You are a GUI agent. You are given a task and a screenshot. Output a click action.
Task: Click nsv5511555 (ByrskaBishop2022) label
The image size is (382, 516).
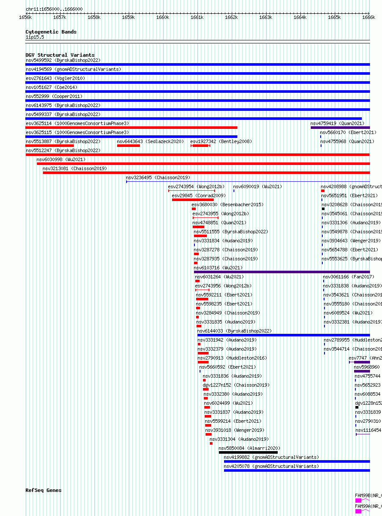[x=231, y=232]
